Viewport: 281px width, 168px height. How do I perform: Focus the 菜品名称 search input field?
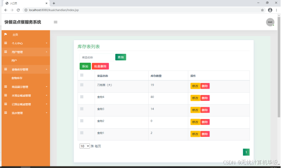pos(97,57)
